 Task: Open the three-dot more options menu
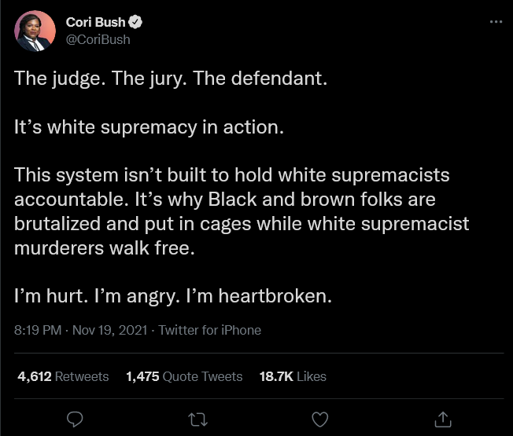(x=495, y=22)
